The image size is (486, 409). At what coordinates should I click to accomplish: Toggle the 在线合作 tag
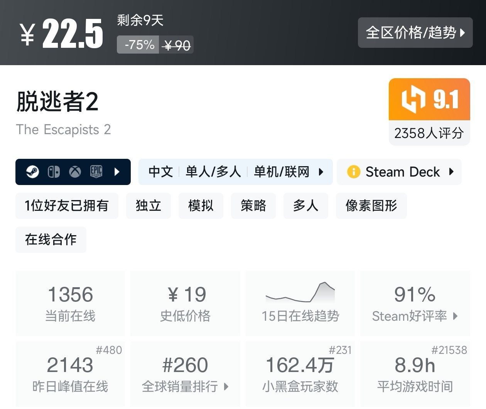click(51, 240)
